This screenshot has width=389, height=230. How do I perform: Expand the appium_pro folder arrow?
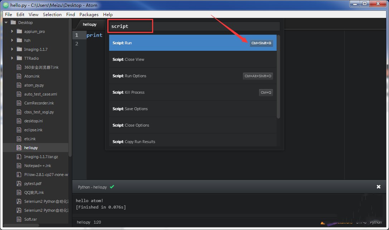12,31
